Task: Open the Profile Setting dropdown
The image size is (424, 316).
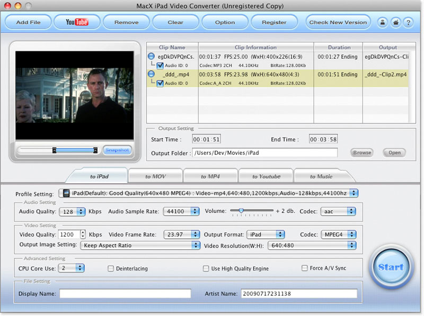Action: (x=208, y=193)
